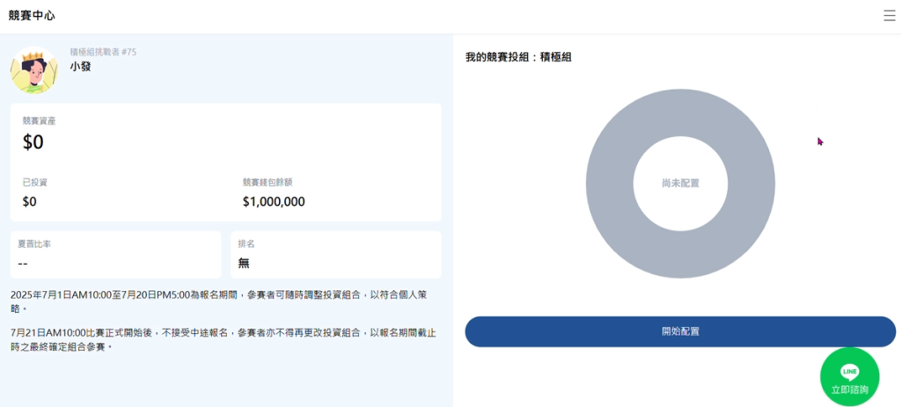Screen dimensions: 901x407
Task: Click the 夏普比率 card label
Action: click(34, 244)
